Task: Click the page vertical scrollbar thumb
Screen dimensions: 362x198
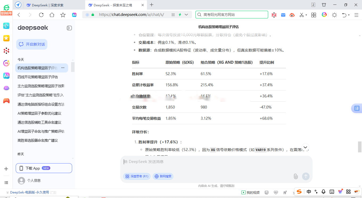Action: pos(360,147)
